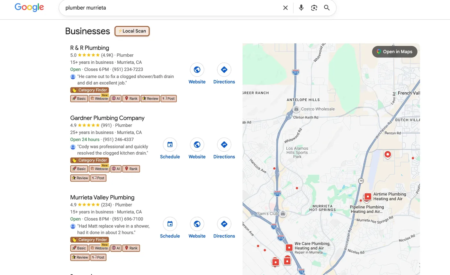Click Category Finder under R & R Plumbing
Image resolution: width=450 pixels, height=275 pixels.
pos(90,90)
